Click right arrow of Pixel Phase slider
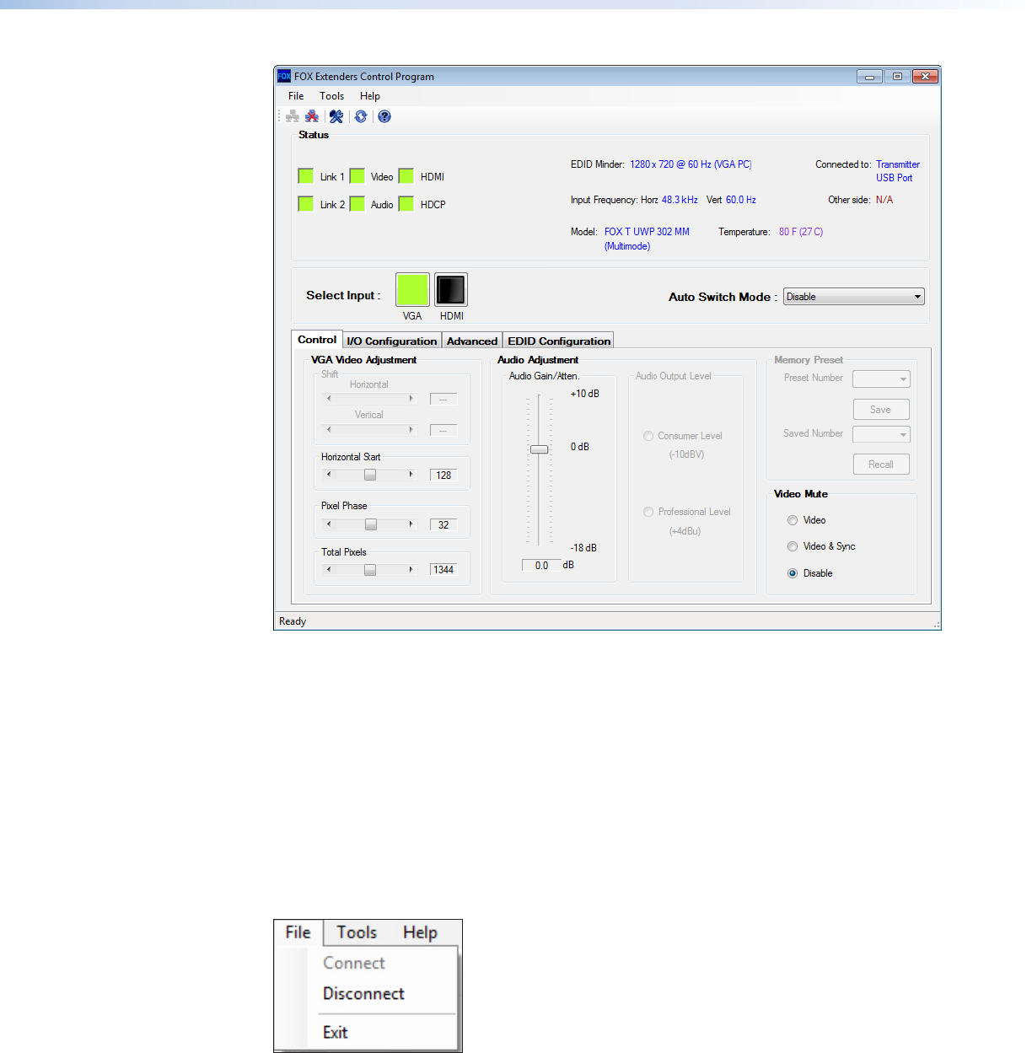 (411, 524)
